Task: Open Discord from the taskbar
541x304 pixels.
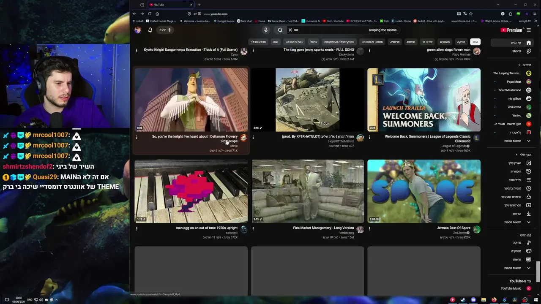Action: (473, 300)
